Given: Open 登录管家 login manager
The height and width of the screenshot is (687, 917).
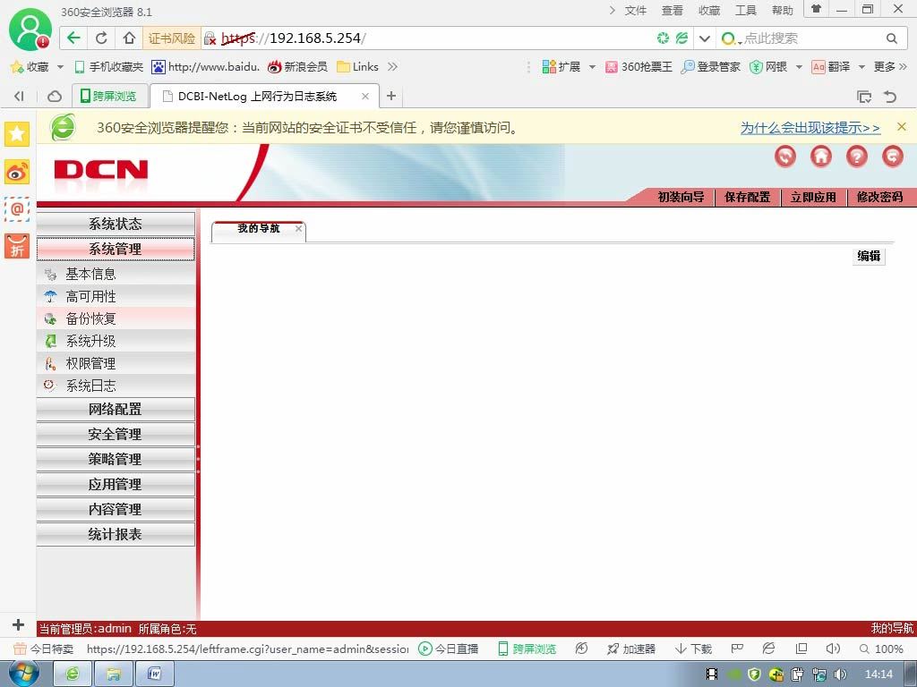Looking at the screenshot, I should [710, 66].
